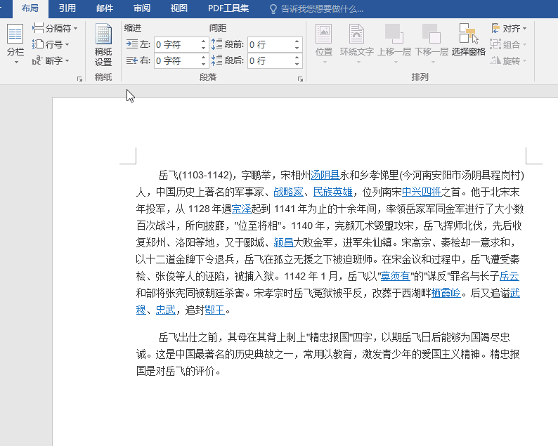Open the 栖霞岭 hyperlink
This screenshot has height=446, width=558.
tap(446, 293)
